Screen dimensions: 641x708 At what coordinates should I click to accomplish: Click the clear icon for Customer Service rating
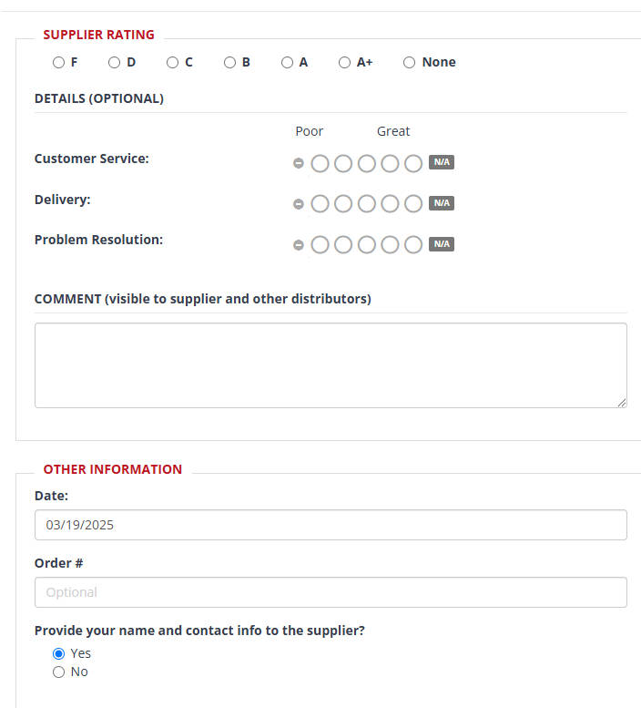298,163
